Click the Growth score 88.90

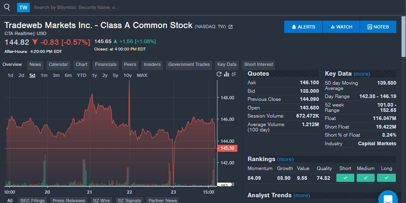point(284,178)
